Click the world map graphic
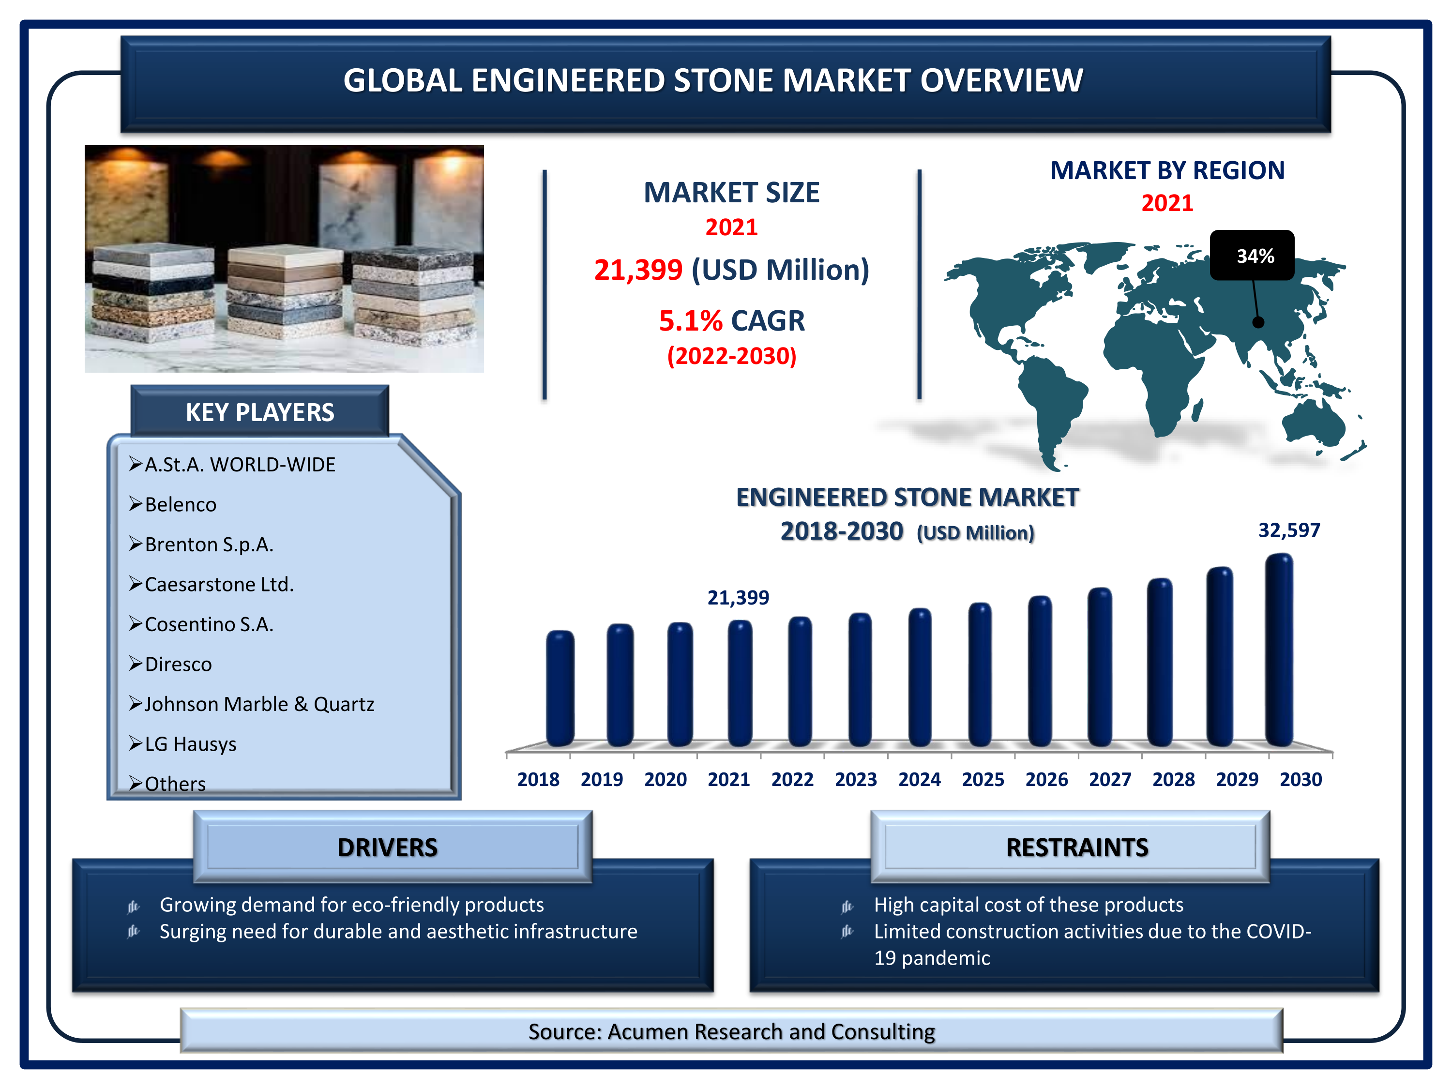This screenshot has height=1089, width=1452. point(1155,356)
